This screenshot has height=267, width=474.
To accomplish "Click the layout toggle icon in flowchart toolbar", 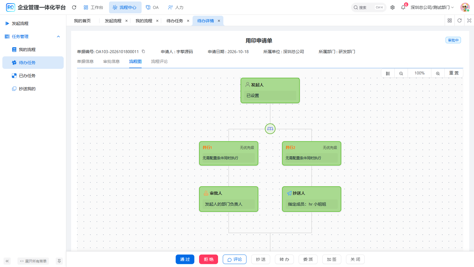I will click(388, 73).
